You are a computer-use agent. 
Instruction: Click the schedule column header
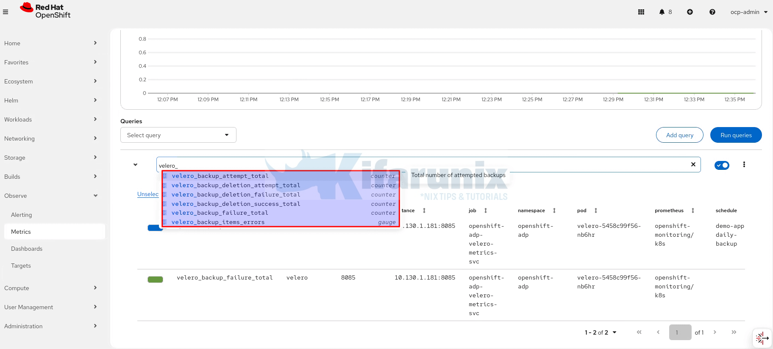726,211
